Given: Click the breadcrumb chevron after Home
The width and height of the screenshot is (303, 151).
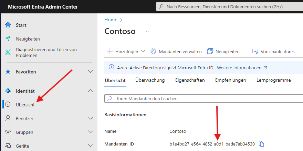Looking at the screenshot, I should pyautogui.click(x=121, y=20).
